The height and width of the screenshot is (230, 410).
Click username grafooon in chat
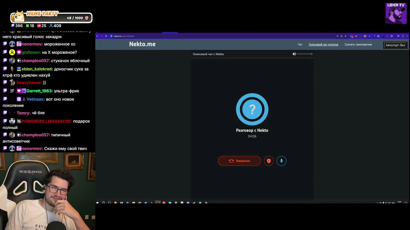pos(31,52)
